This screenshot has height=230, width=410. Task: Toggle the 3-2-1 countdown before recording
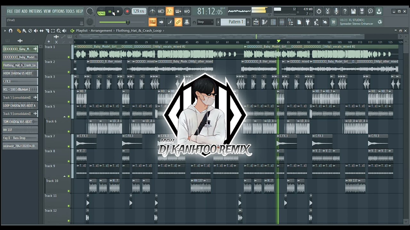tap(170, 11)
